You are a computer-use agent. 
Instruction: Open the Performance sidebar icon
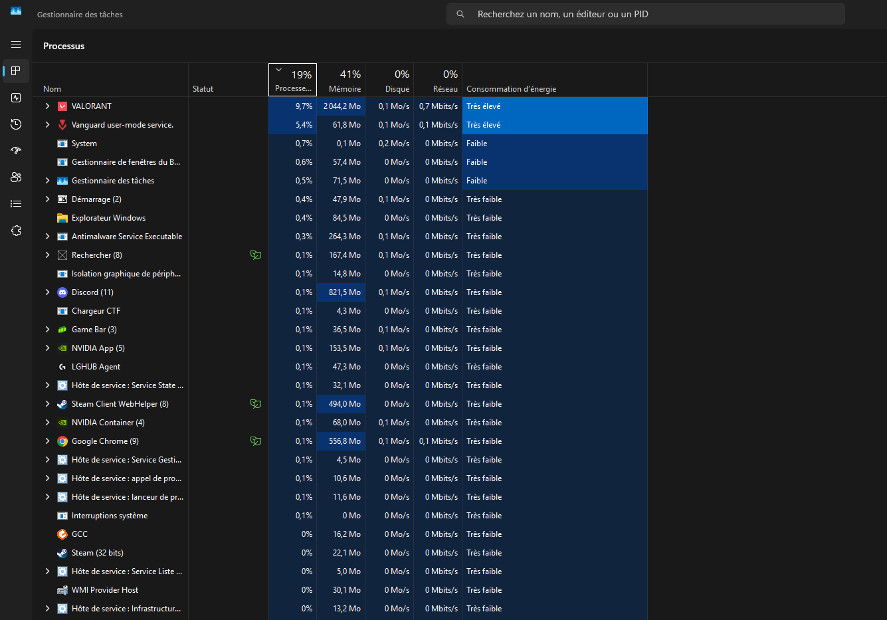[x=16, y=98]
